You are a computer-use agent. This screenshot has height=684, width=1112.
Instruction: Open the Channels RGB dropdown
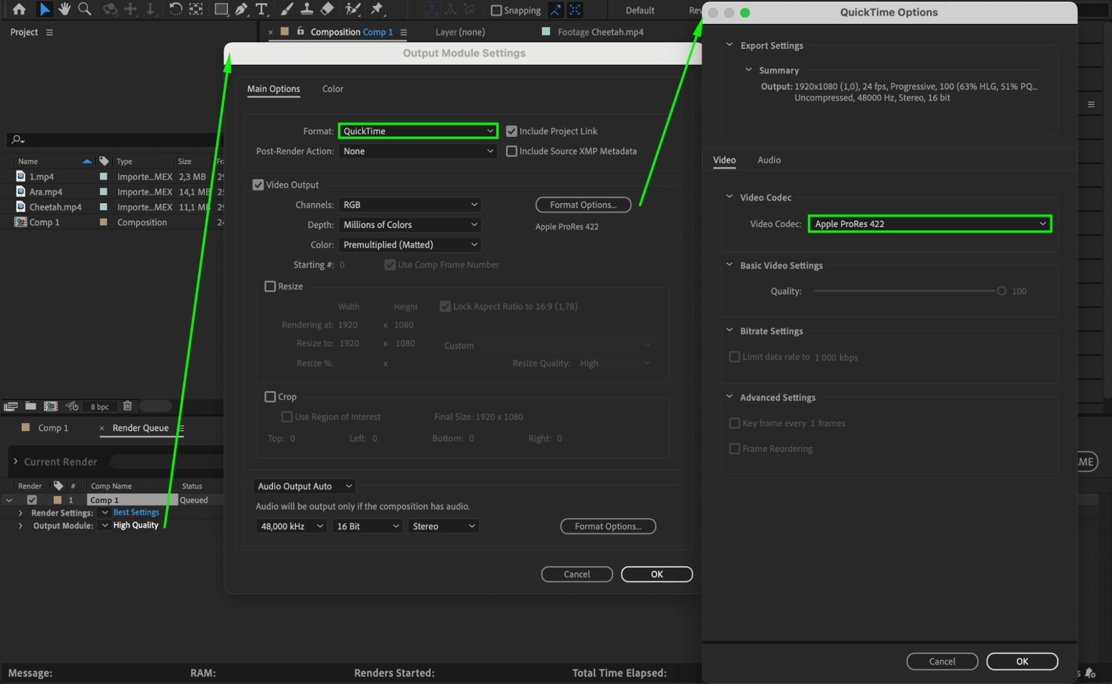409,205
